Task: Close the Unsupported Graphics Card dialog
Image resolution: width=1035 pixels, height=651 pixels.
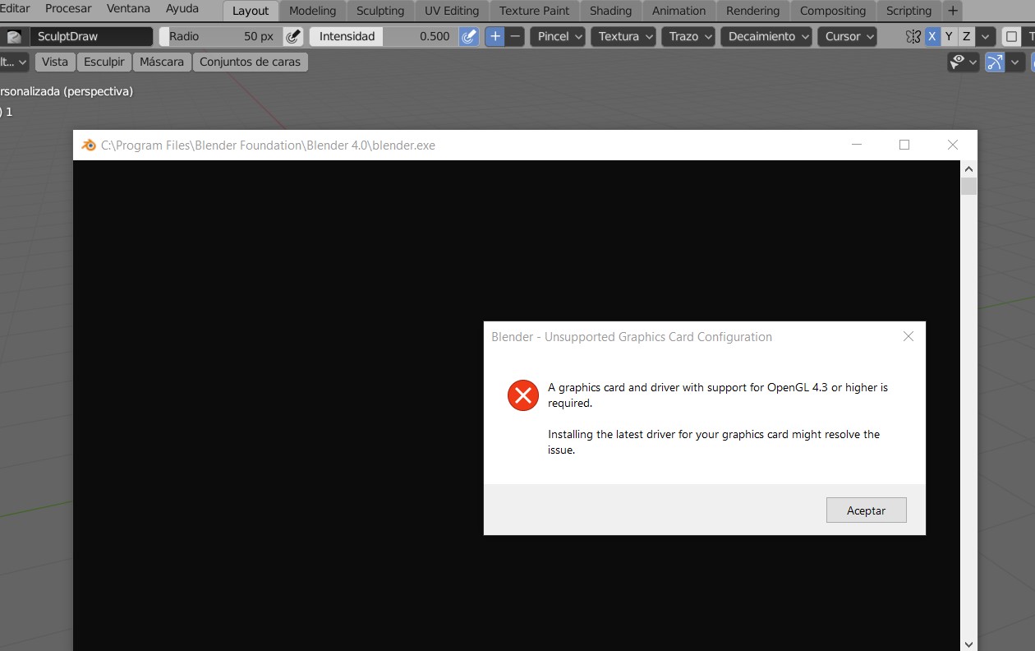Action: pyautogui.click(x=908, y=336)
